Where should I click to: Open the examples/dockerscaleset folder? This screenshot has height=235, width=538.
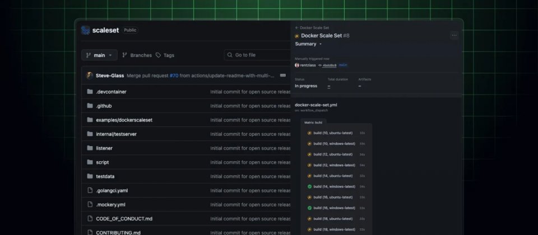124,120
